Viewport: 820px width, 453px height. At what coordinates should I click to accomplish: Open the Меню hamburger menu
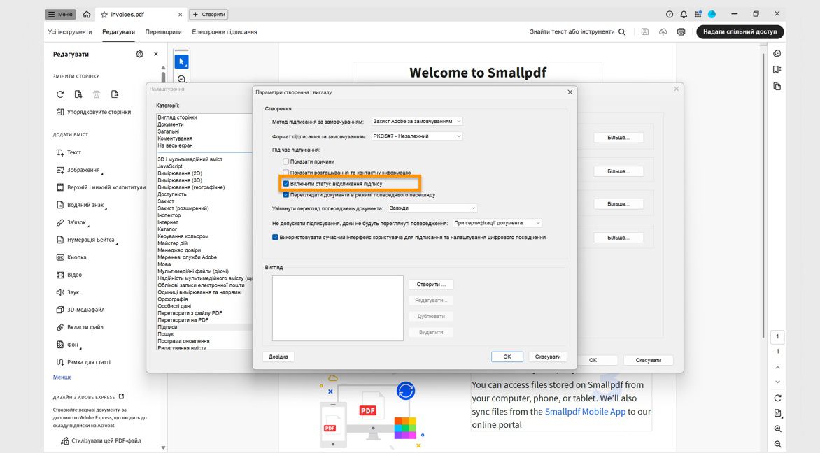point(60,14)
